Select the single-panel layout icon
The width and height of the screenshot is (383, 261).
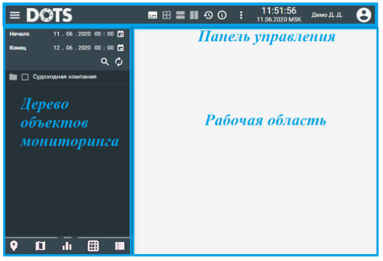coord(153,15)
